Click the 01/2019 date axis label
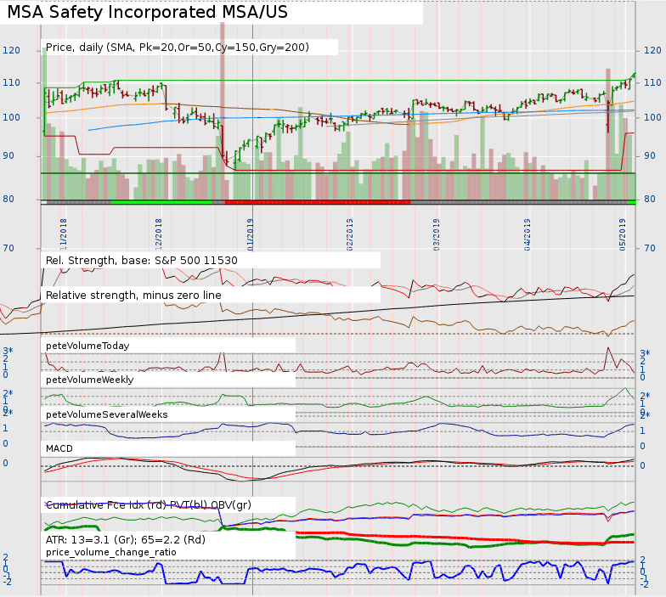The height and width of the screenshot is (597, 666). coord(250,234)
